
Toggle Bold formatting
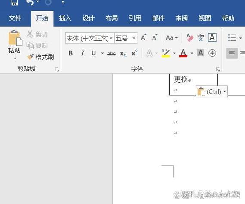click(x=70, y=53)
